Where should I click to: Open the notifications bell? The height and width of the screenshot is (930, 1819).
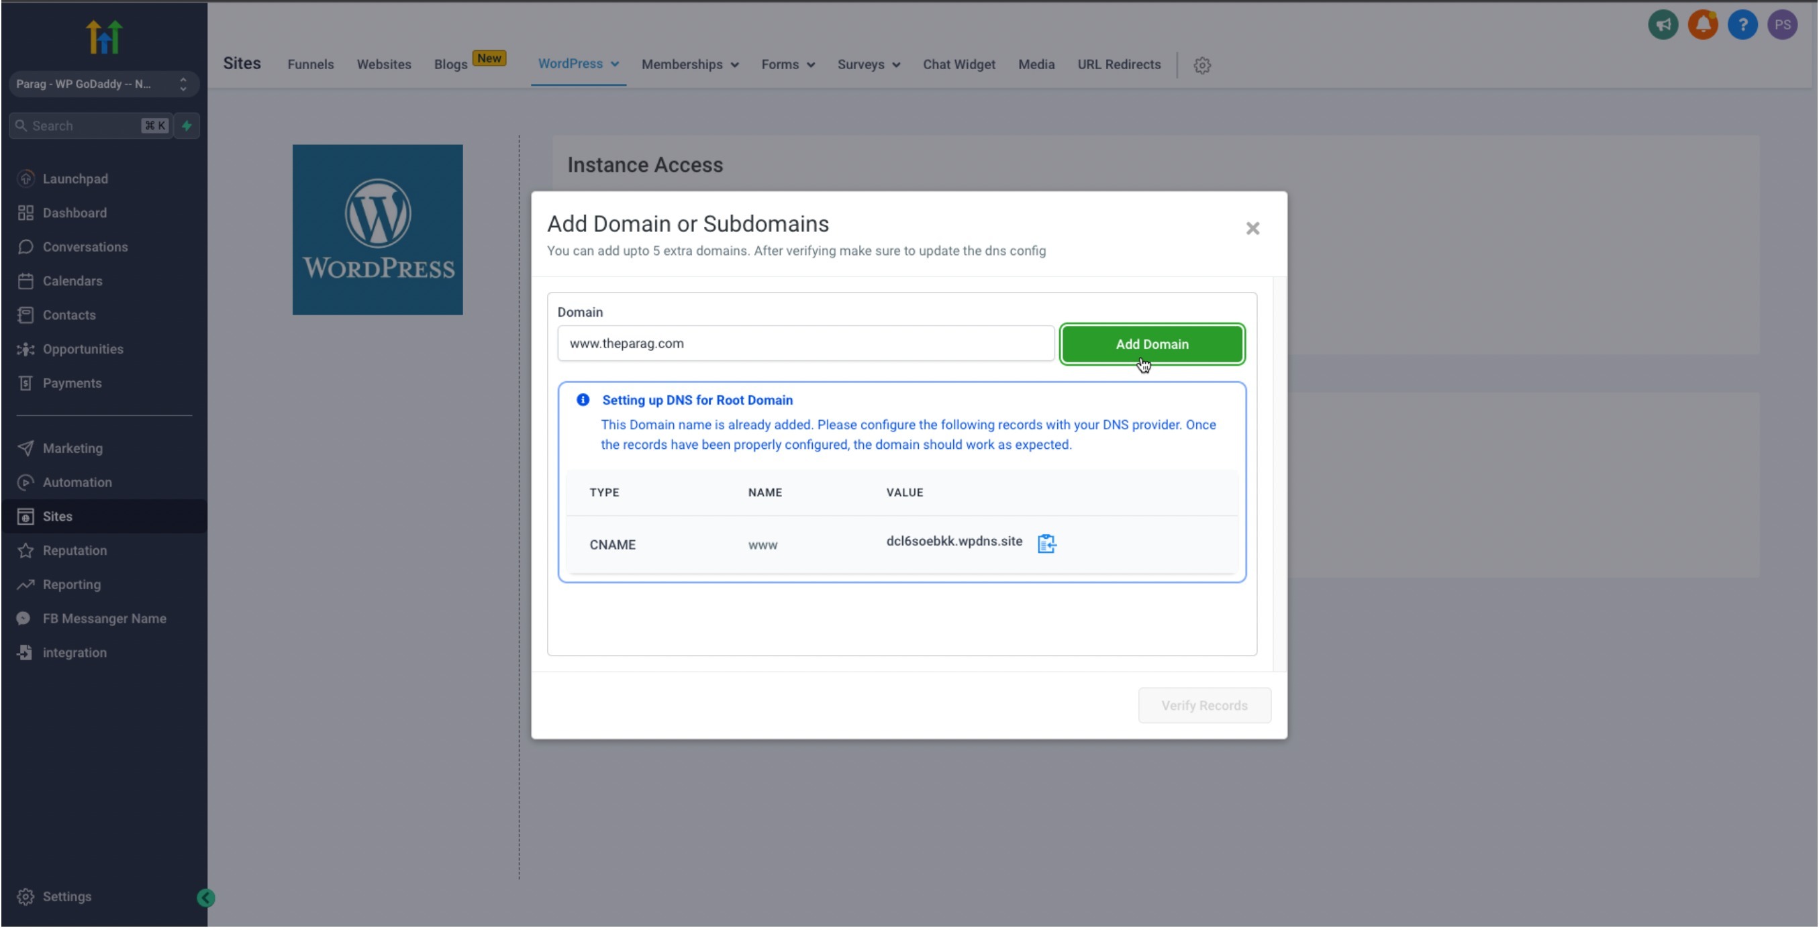pyautogui.click(x=1702, y=25)
